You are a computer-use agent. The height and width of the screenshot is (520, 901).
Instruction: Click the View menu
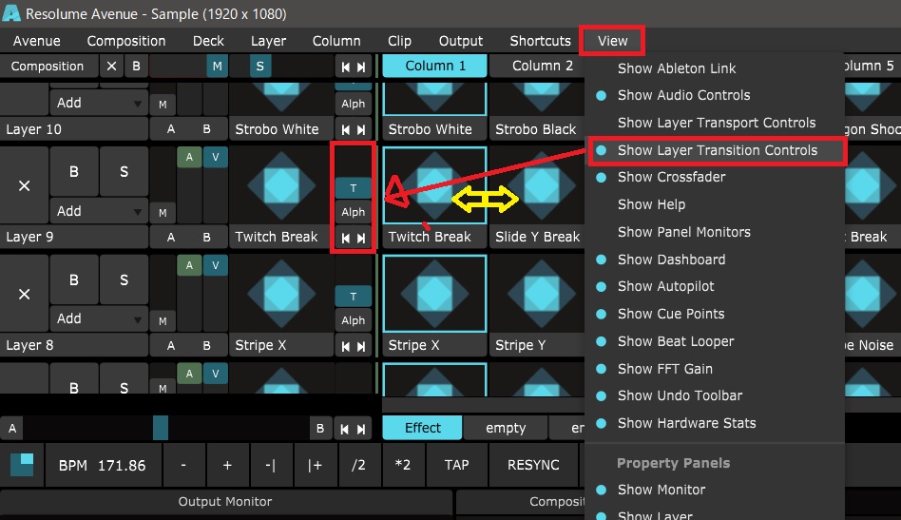(x=612, y=41)
